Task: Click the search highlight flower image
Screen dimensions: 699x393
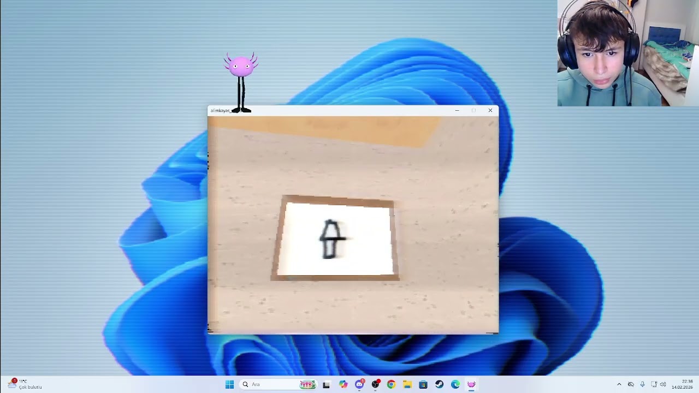Action: coord(308,384)
